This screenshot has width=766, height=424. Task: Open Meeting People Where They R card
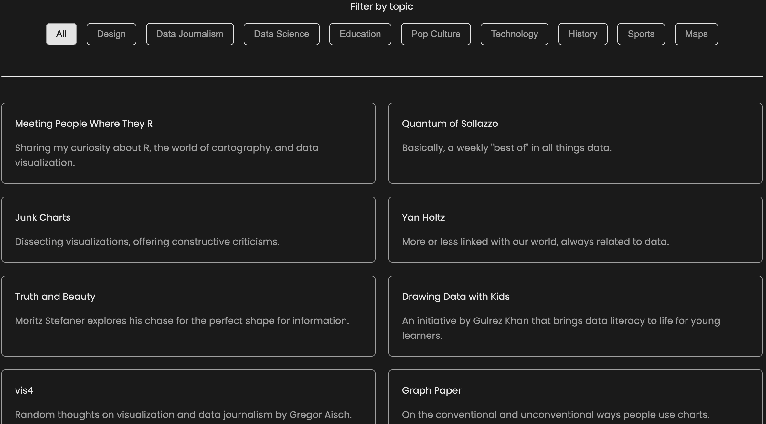pyautogui.click(x=188, y=143)
